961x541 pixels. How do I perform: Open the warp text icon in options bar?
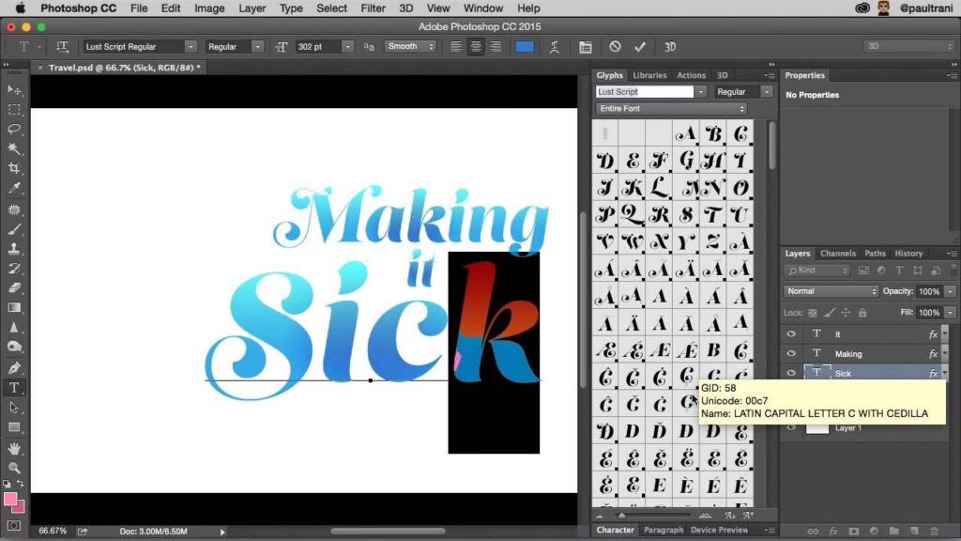[555, 46]
